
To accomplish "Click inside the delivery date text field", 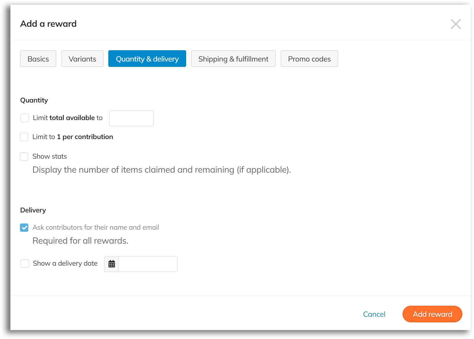I will pos(148,264).
